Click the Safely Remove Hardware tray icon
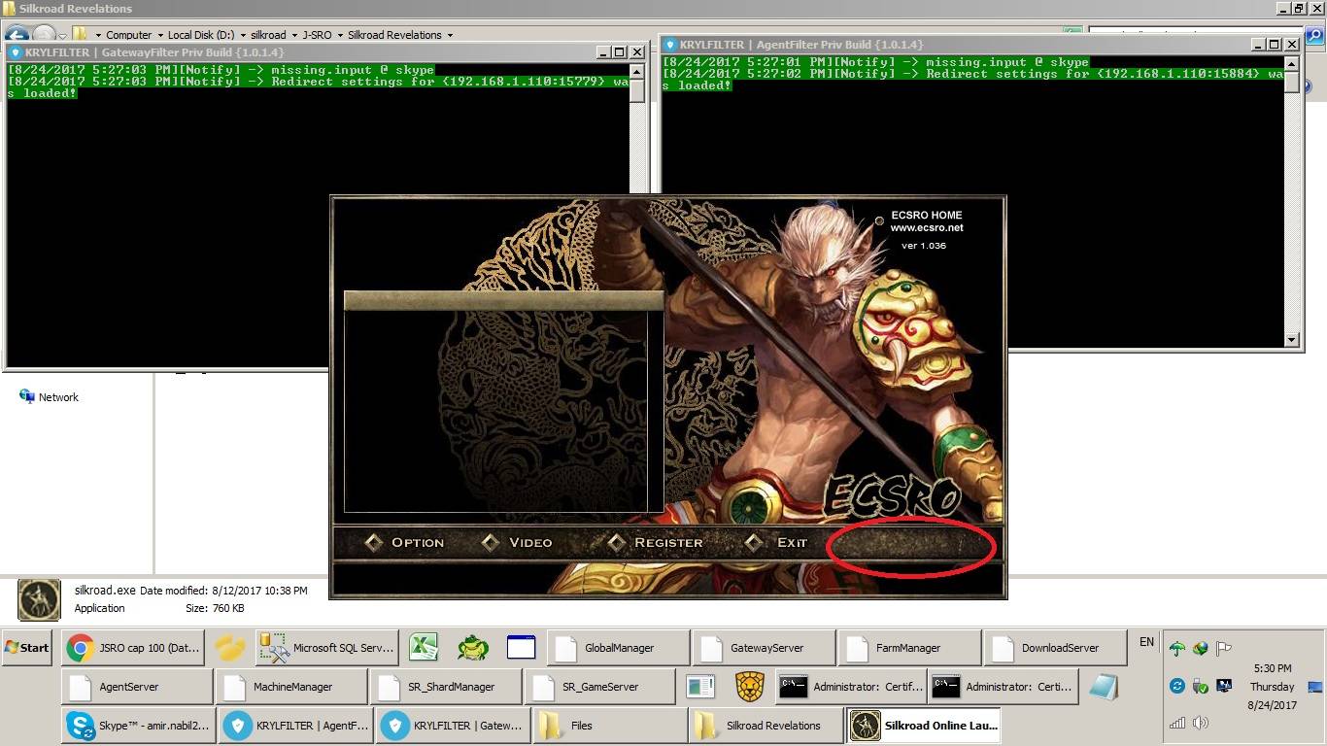Viewport: 1327px width, 746px height. pyautogui.click(x=1201, y=686)
